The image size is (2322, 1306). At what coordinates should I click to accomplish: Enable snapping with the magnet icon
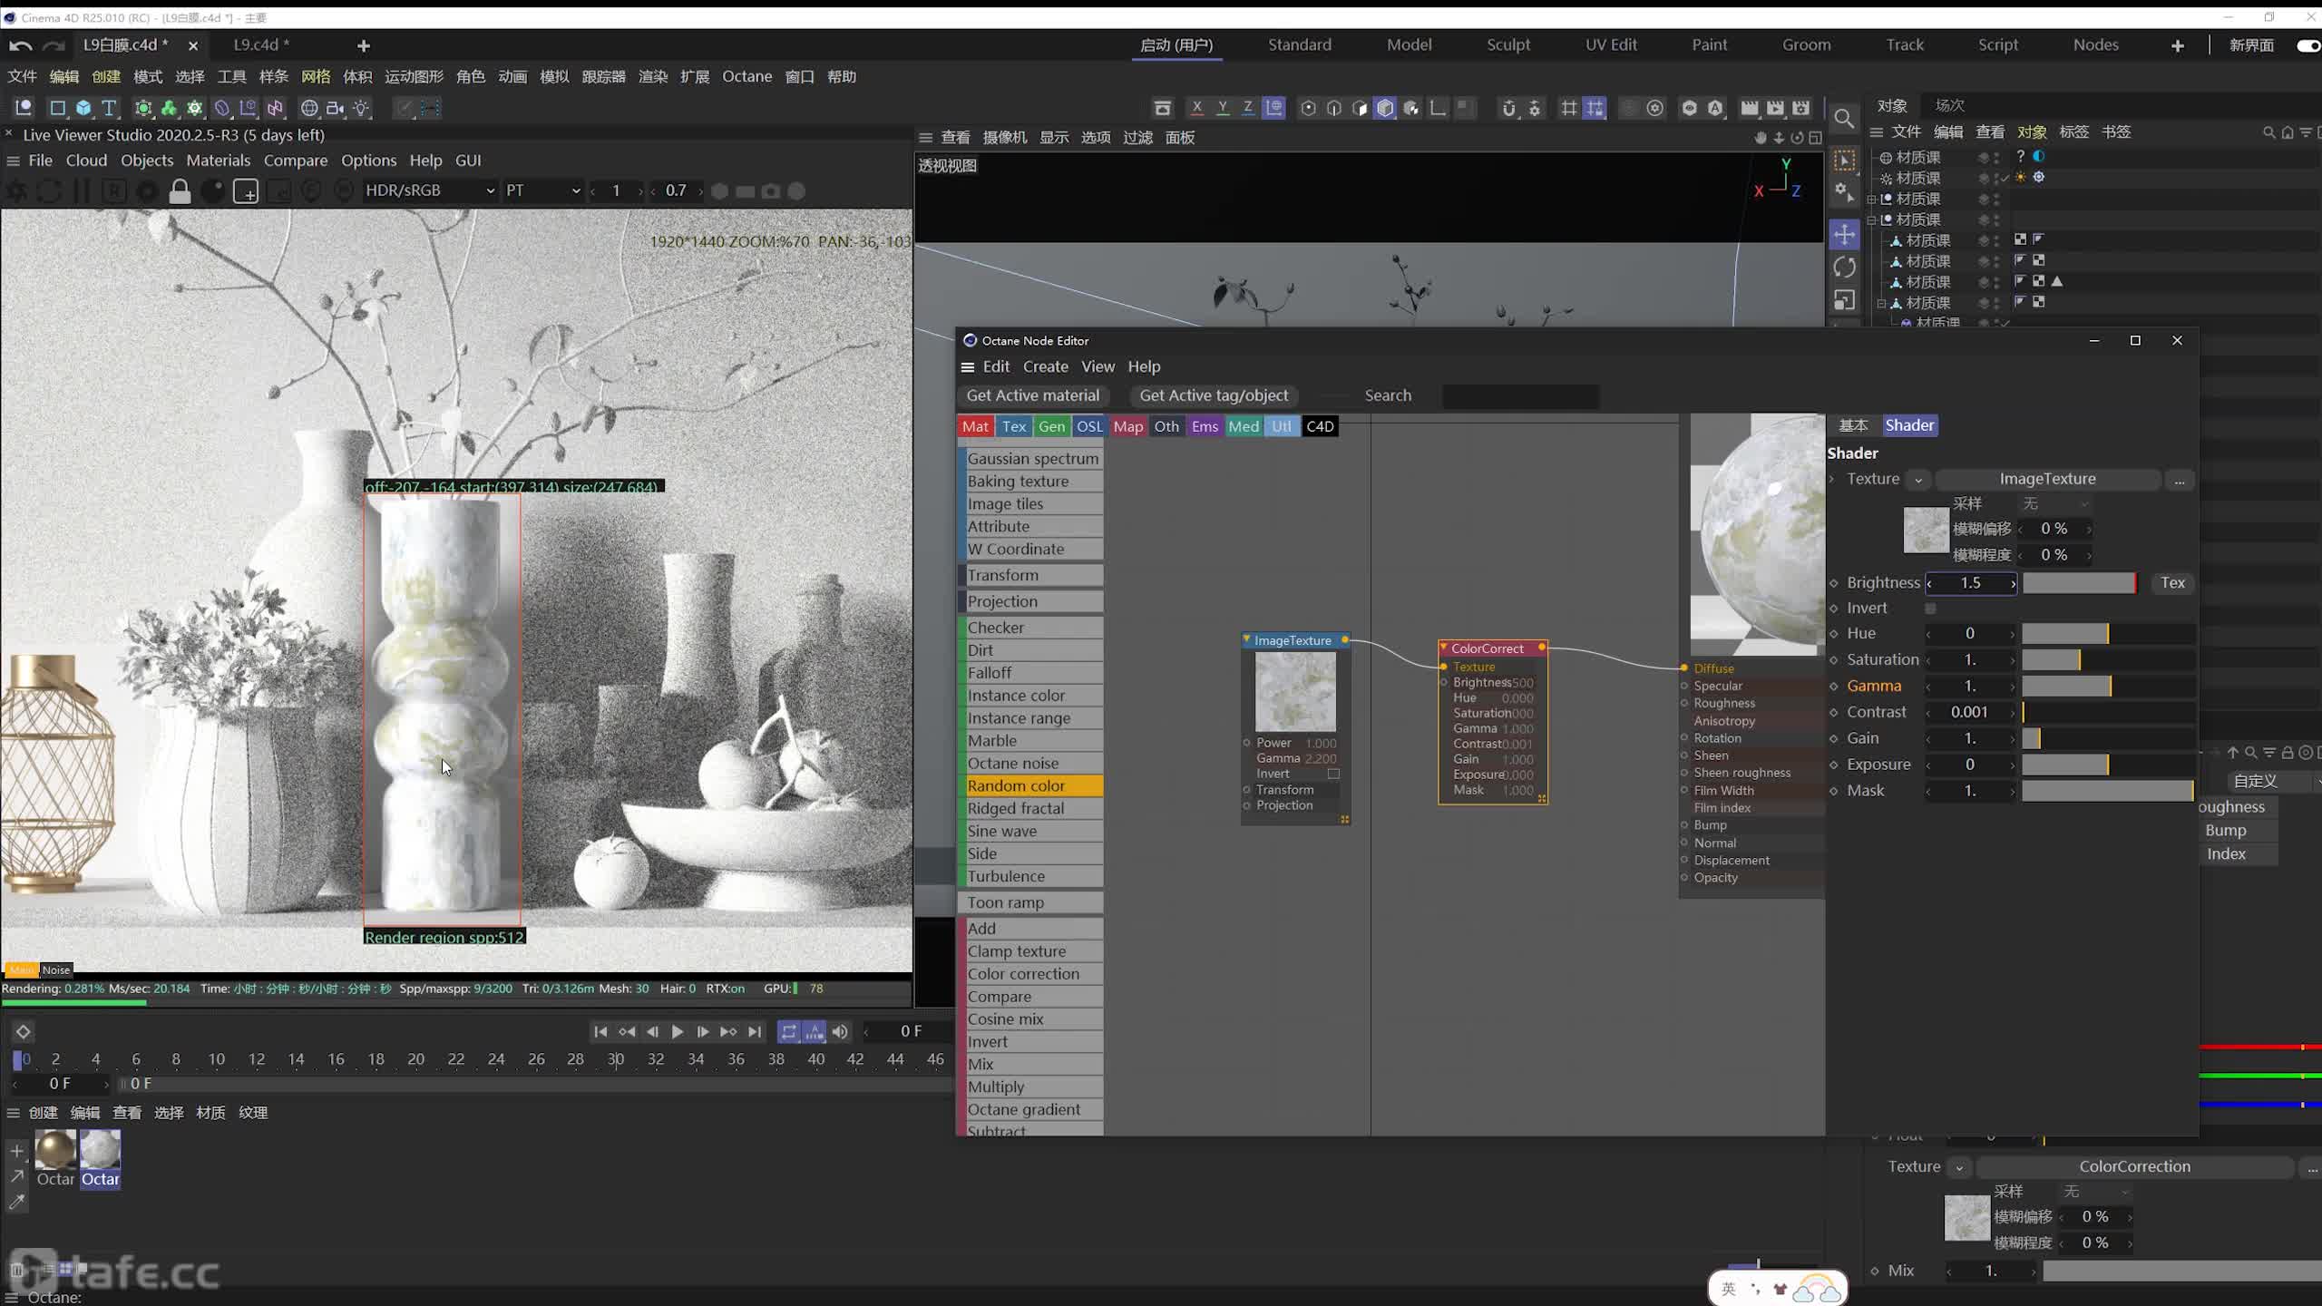[1508, 108]
